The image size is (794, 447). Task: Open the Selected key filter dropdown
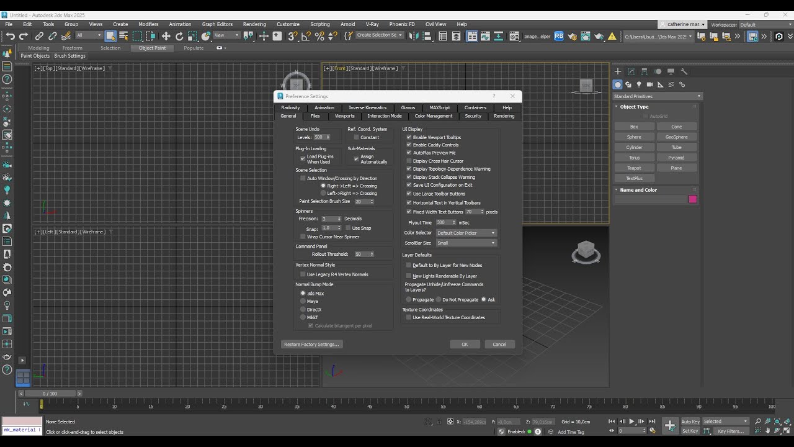point(726,422)
